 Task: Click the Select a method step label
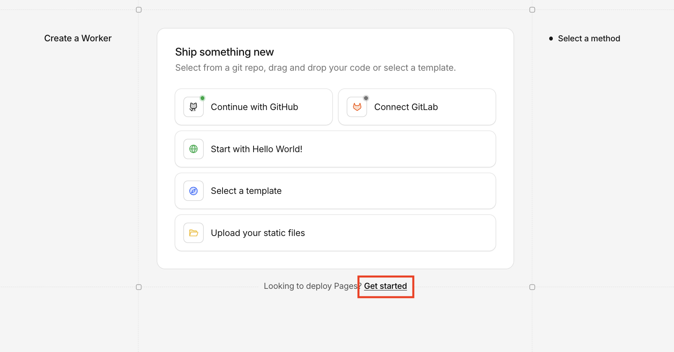(x=589, y=39)
